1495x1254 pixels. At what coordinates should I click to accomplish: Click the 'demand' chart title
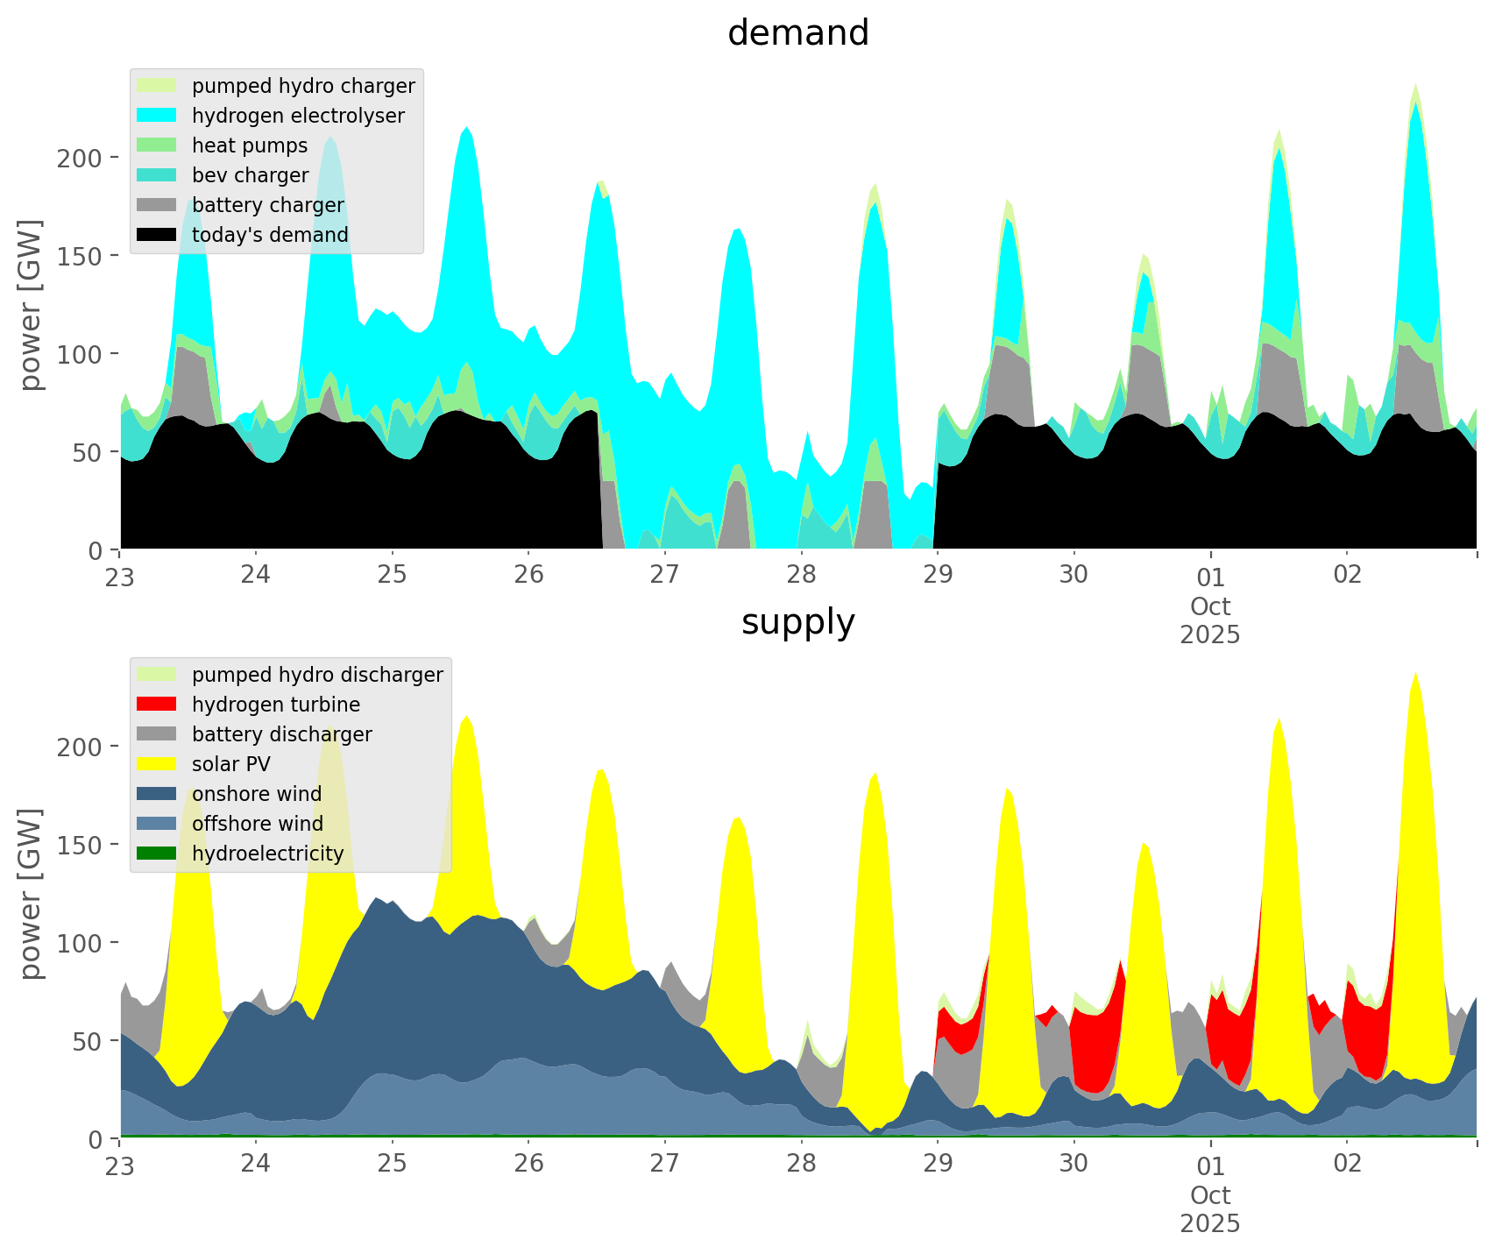797,33
